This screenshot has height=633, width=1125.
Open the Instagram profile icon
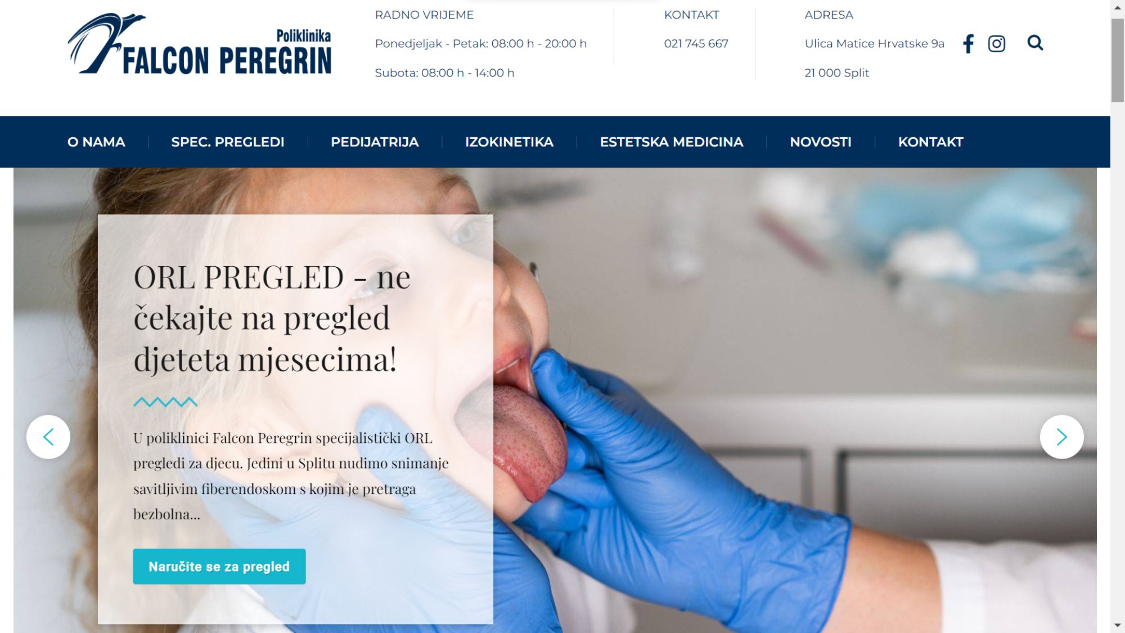(x=996, y=43)
